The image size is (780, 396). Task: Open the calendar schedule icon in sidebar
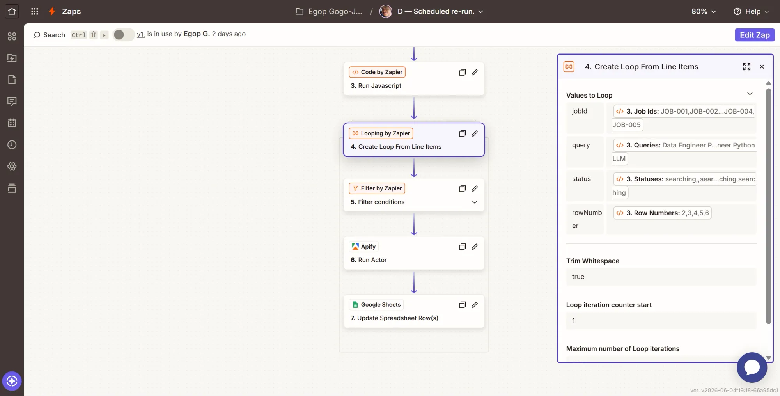[x=12, y=123]
